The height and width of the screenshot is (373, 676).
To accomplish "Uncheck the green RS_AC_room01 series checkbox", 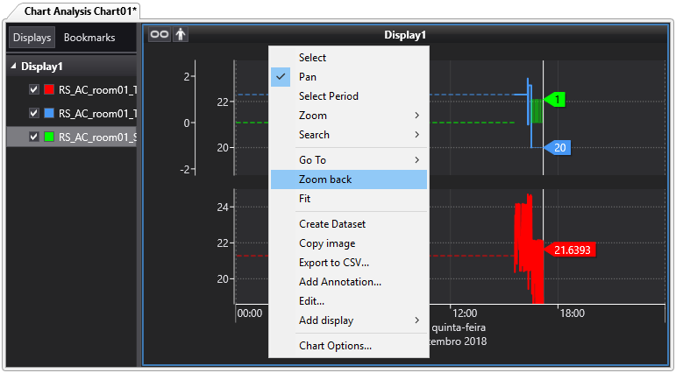I will [34, 137].
